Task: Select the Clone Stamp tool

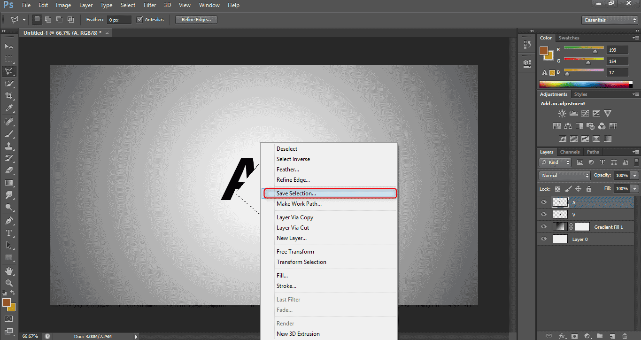Action: click(x=9, y=146)
